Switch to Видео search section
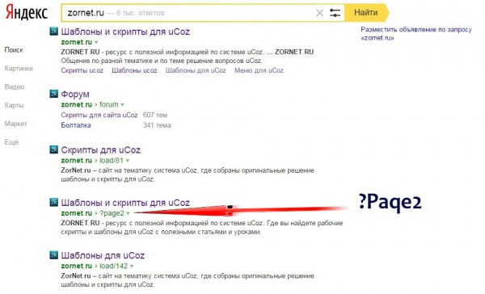 [15, 87]
